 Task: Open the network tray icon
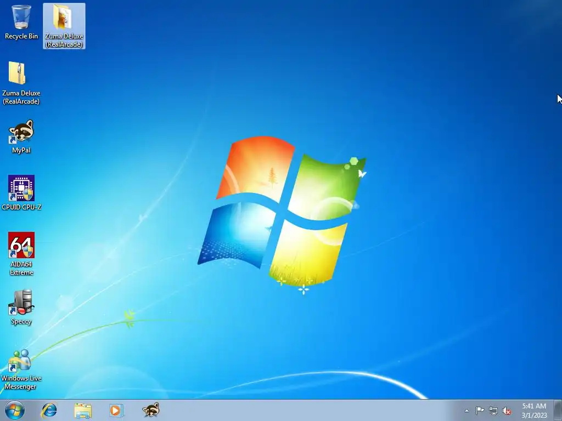coord(493,411)
